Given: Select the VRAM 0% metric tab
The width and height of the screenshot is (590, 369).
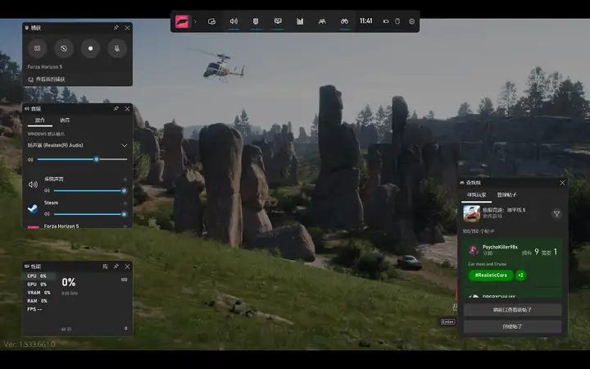Looking at the screenshot, I should (x=40, y=293).
